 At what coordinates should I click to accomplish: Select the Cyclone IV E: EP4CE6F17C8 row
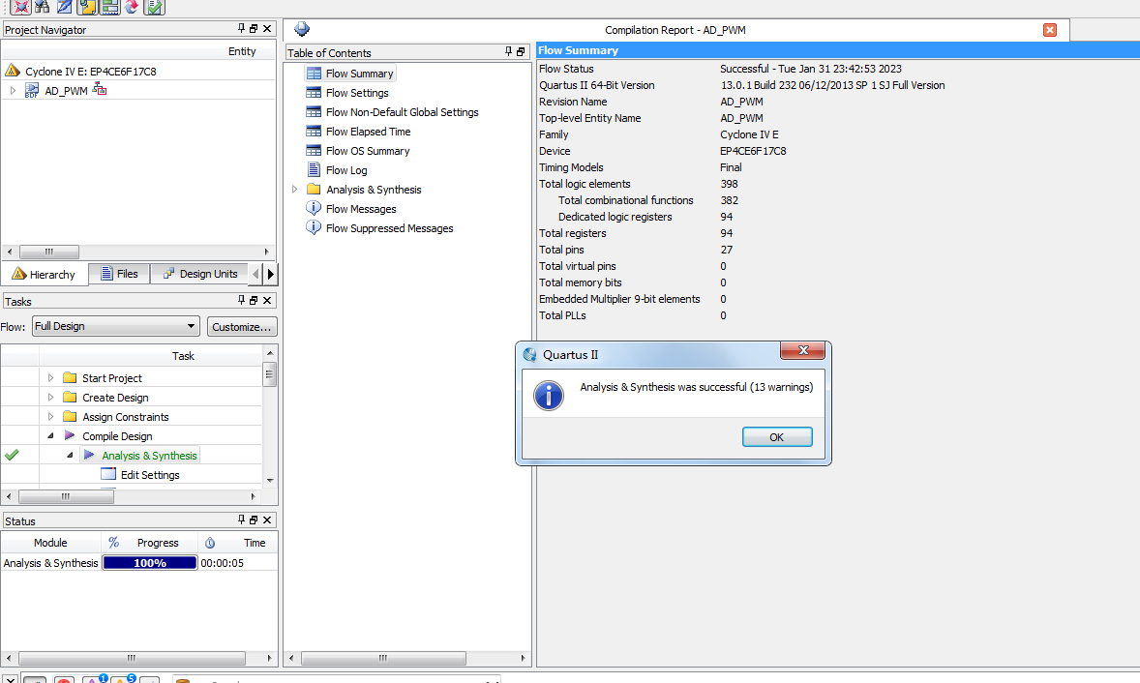90,72
